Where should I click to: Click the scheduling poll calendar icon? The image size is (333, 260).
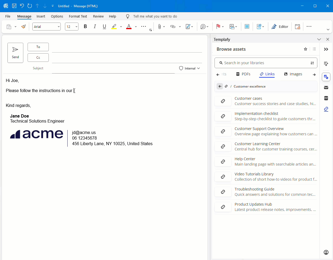pyautogui.click(x=297, y=27)
